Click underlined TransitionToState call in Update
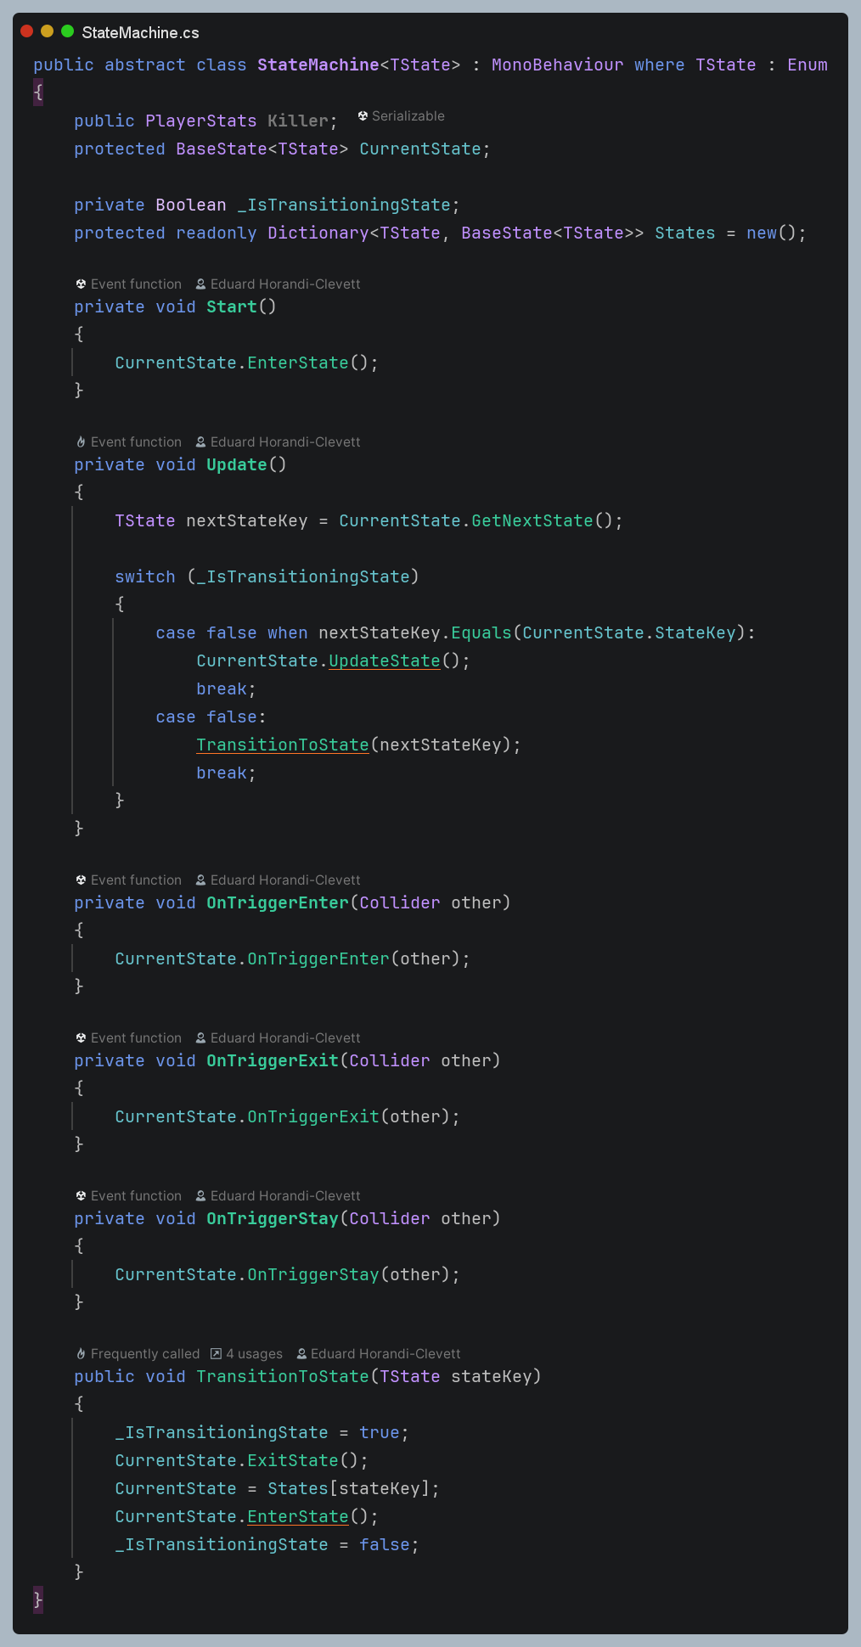861x1647 pixels. 282,745
